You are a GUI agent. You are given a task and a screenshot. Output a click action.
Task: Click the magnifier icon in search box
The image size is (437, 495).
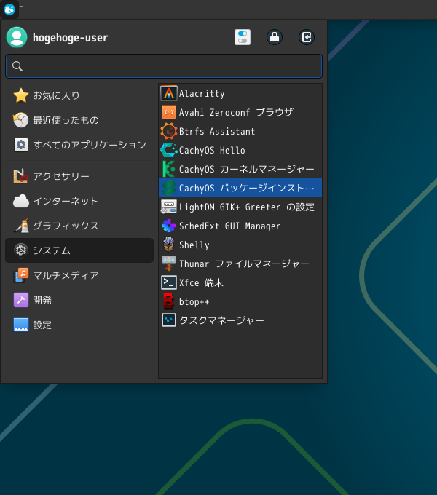click(17, 66)
